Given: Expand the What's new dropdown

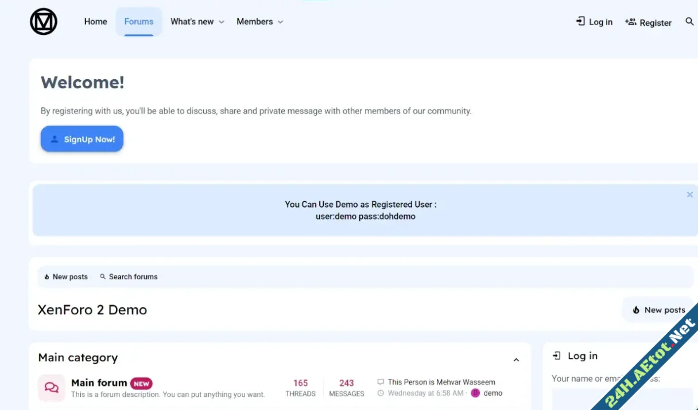Looking at the screenshot, I should click(222, 22).
